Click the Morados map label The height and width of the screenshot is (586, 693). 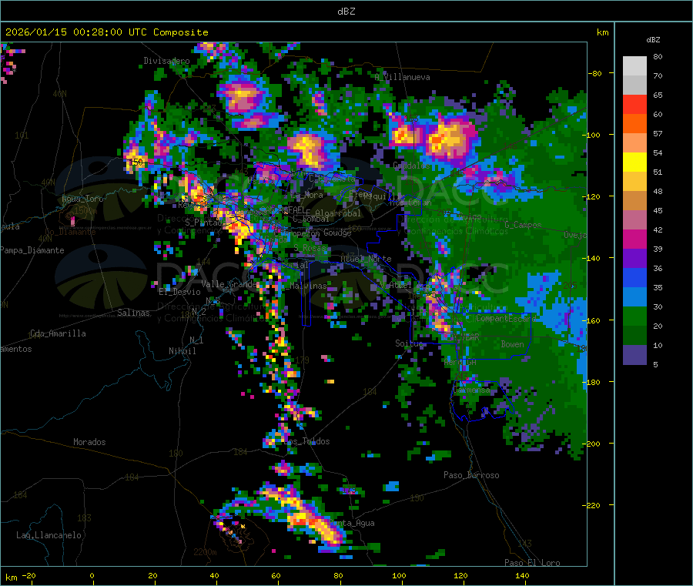89,442
